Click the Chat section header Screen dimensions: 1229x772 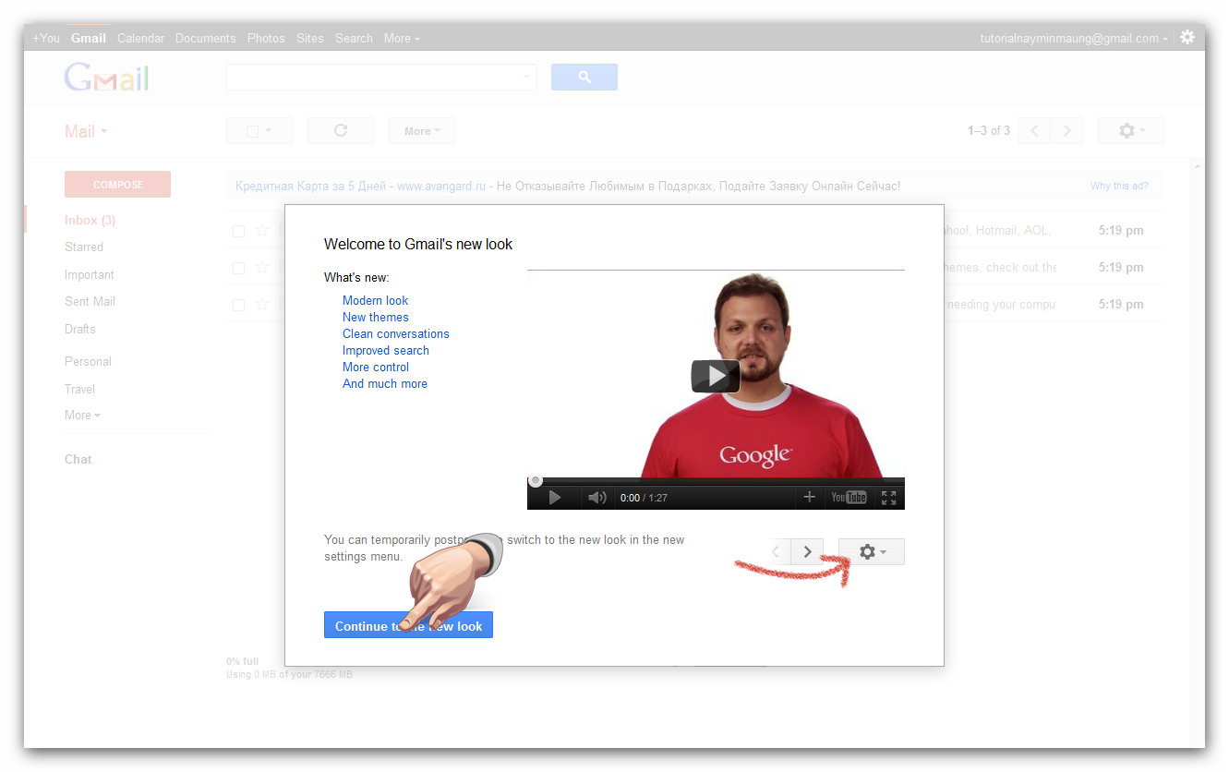(x=78, y=459)
